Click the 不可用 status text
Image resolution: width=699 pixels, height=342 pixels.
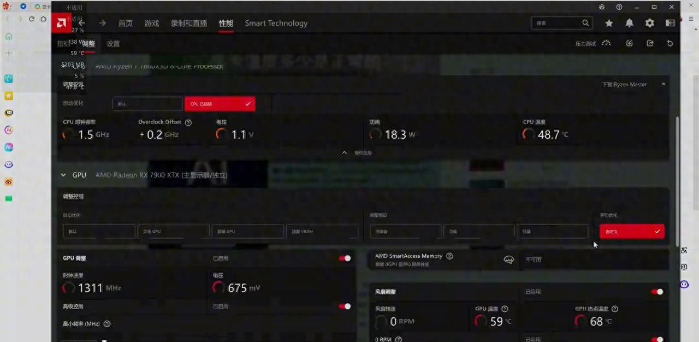pos(534,260)
